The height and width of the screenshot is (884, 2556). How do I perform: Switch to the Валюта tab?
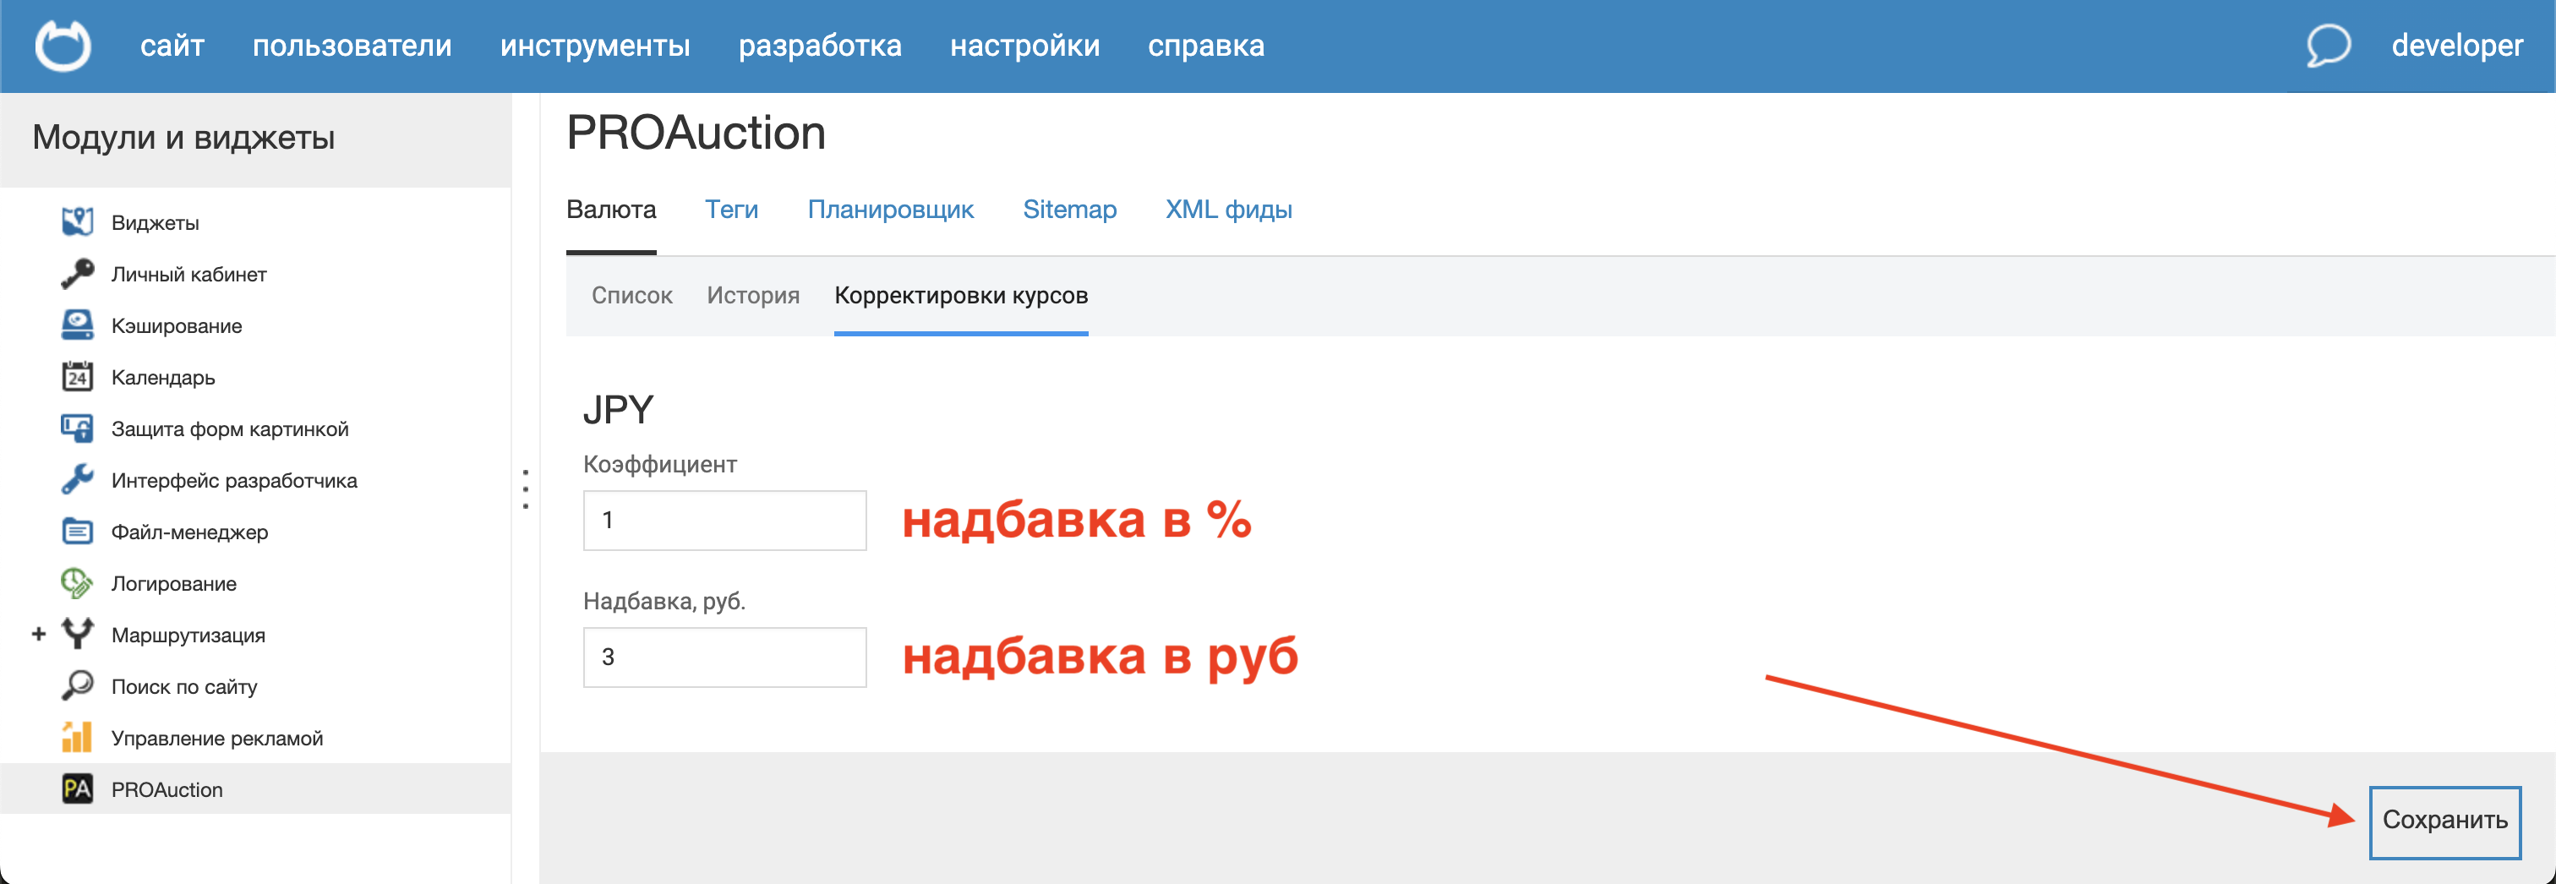pyautogui.click(x=611, y=210)
